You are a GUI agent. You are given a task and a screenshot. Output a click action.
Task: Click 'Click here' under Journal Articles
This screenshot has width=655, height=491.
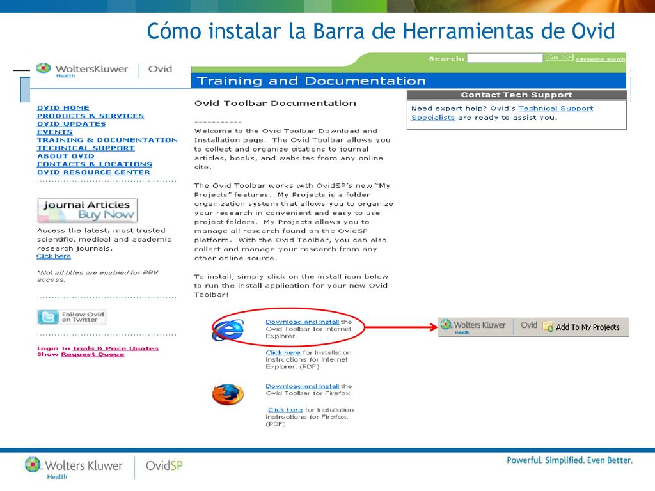pos(54,256)
